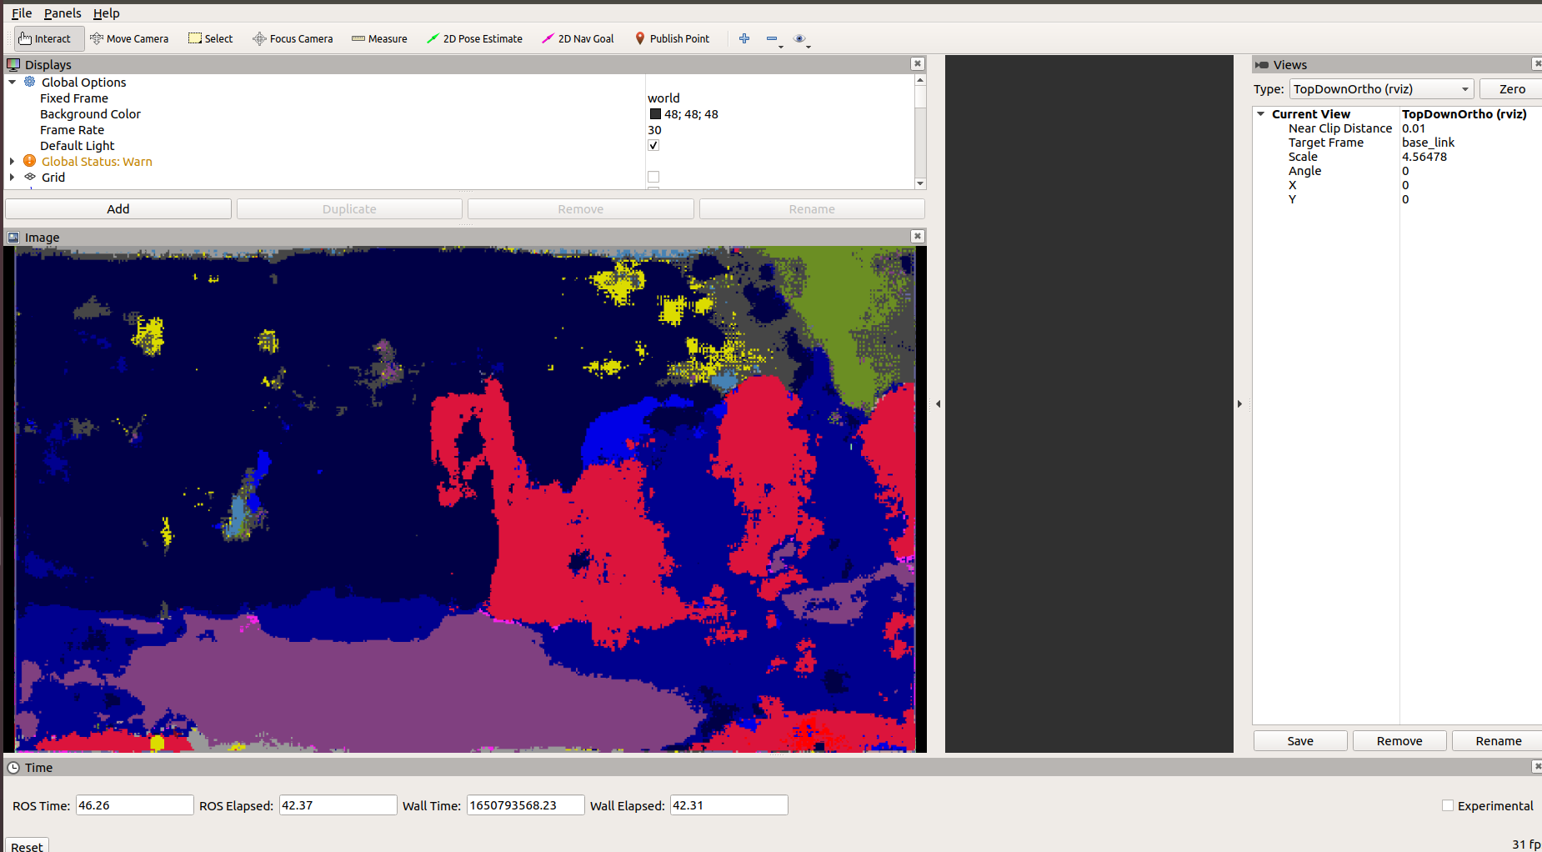This screenshot has height=852, width=1542.
Task: Toggle the Default Light checkbox
Action: [653, 145]
